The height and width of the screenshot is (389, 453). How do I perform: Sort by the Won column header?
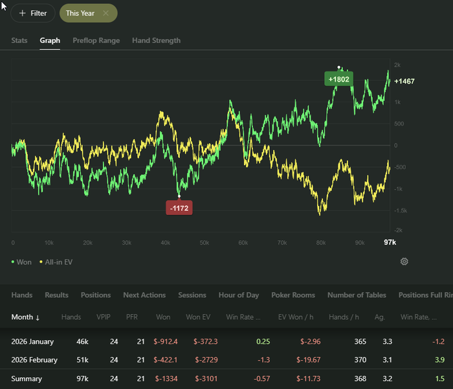pos(163,317)
